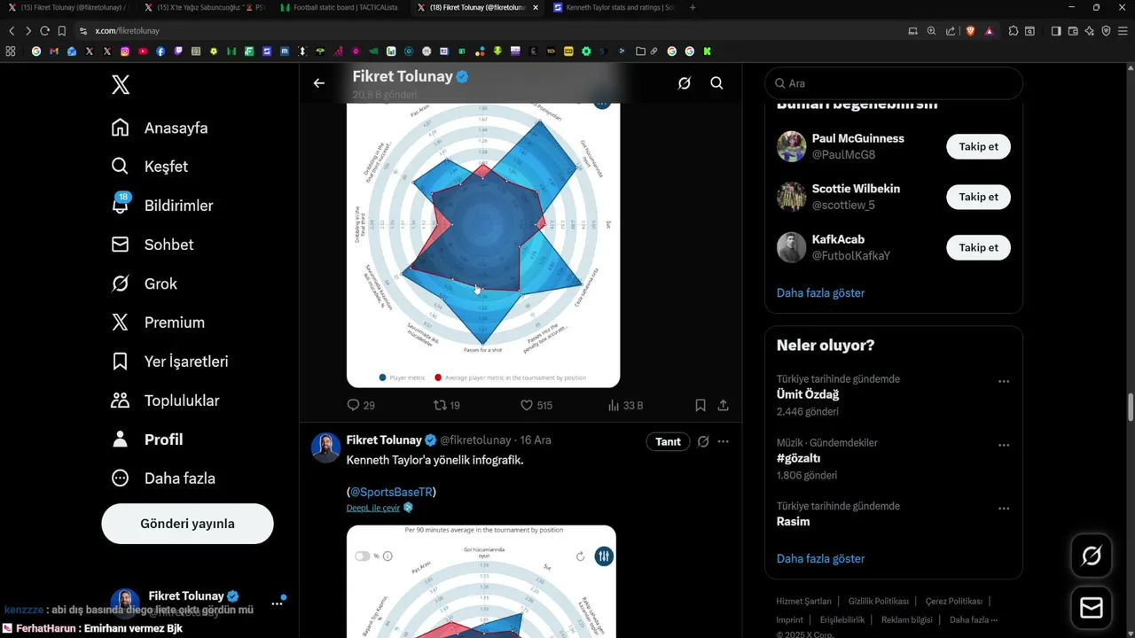Click Grok explain icon on Kenneth Taylor post
This screenshot has height=638, width=1135.
click(x=703, y=441)
